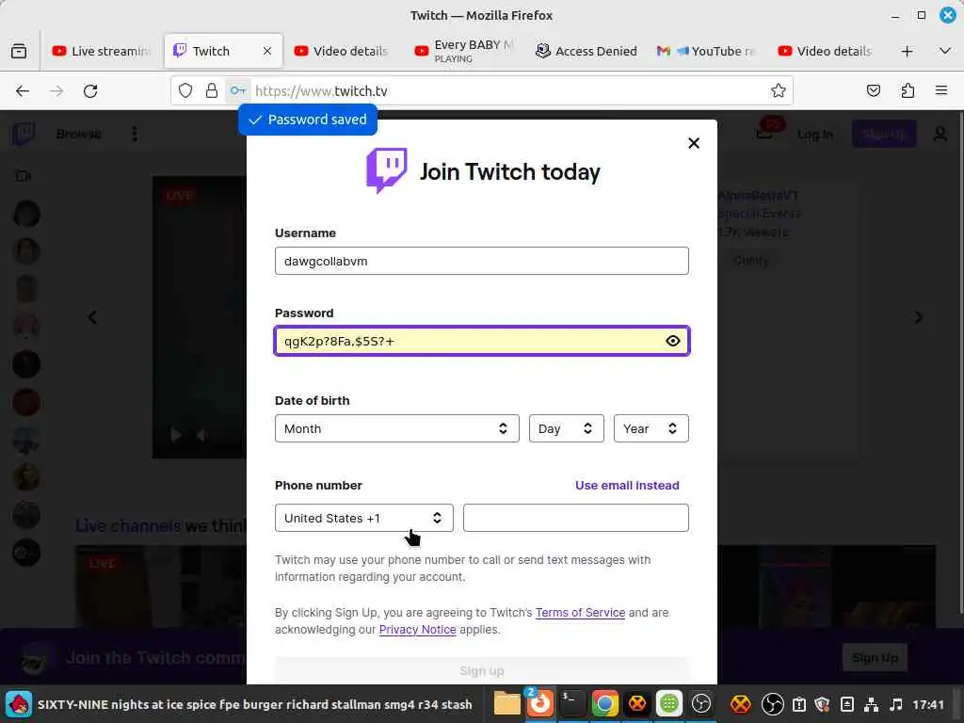This screenshot has width=964, height=723.
Task: Click the site security padlock icon
Action: tap(212, 91)
